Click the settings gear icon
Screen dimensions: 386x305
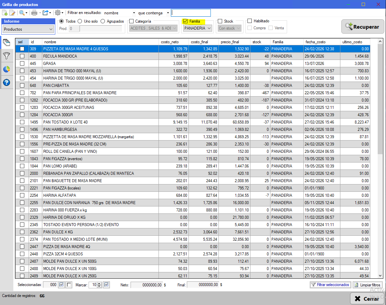[58, 13]
